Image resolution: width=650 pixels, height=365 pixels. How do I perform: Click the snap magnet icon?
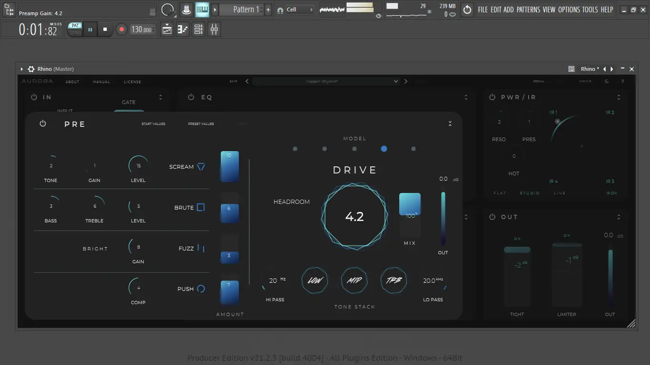pos(280,10)
